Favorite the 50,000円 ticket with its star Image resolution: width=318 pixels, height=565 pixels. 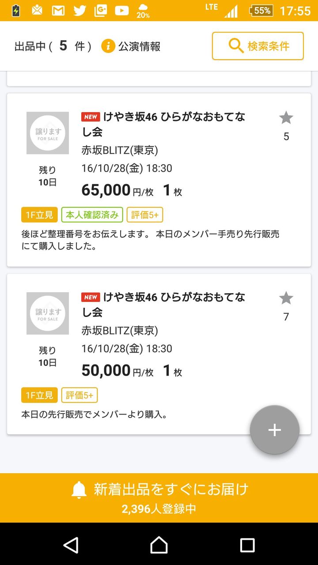286,298
